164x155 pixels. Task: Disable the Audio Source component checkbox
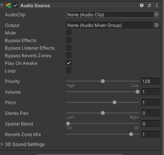[x=15, y=6]
